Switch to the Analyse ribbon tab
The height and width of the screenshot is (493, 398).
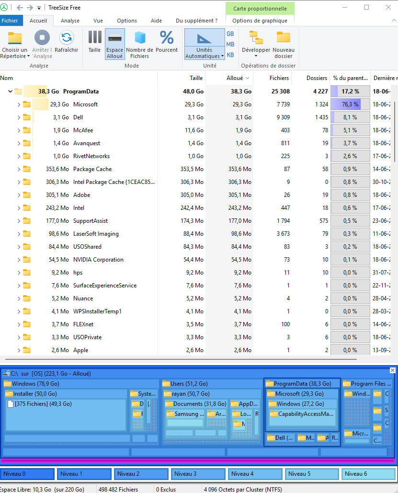(70, 21)
